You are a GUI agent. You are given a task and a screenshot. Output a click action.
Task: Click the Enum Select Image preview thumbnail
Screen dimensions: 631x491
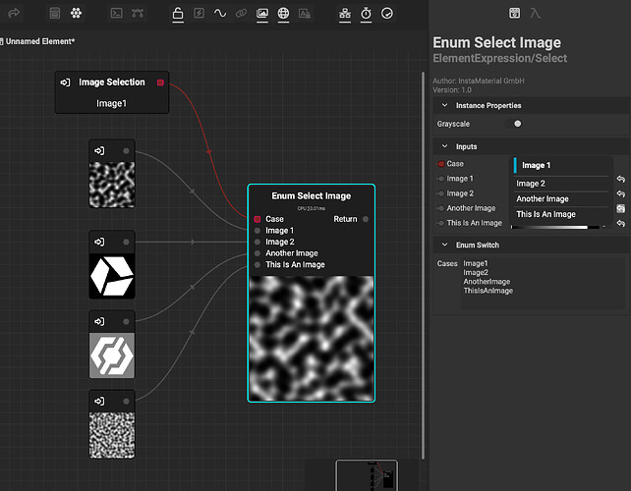click(x=311, y=337)
